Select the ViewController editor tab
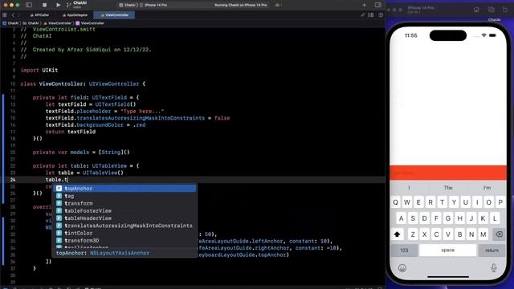Viewport: 514px width, 289px height. 114,14
